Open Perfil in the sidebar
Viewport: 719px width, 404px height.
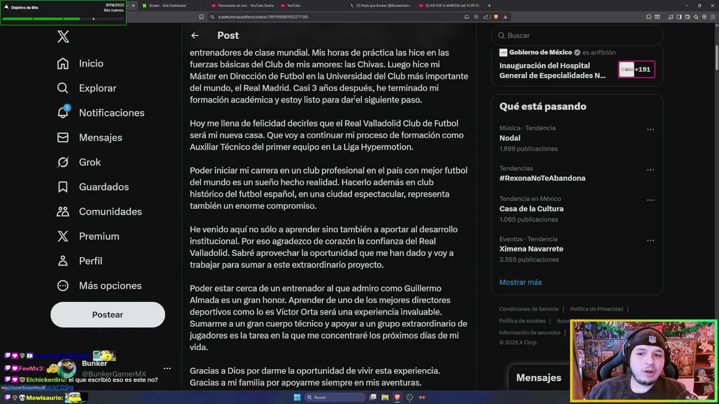(79, 261)
